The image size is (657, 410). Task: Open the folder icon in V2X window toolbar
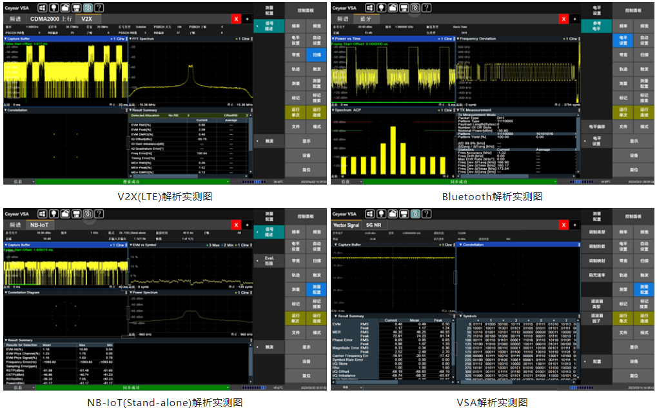point(65,8)
